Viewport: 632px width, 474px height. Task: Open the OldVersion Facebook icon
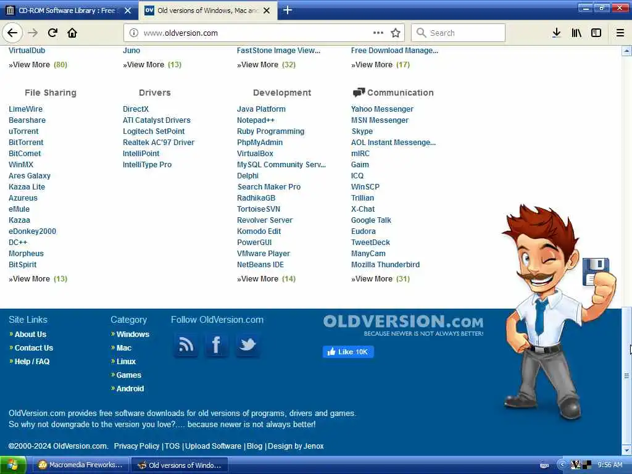tap(217, 344)
